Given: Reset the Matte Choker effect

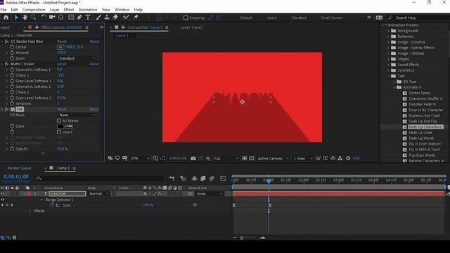Looking at the screenshot, I should click(x=62, y=64).
